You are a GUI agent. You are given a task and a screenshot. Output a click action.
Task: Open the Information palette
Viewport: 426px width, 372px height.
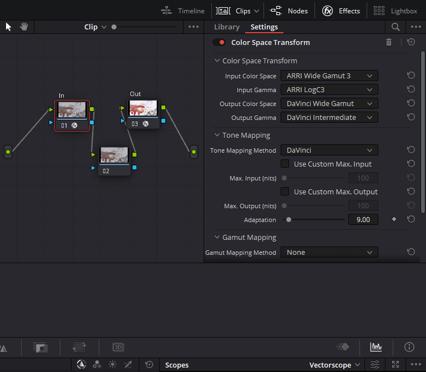click(409, 347)
